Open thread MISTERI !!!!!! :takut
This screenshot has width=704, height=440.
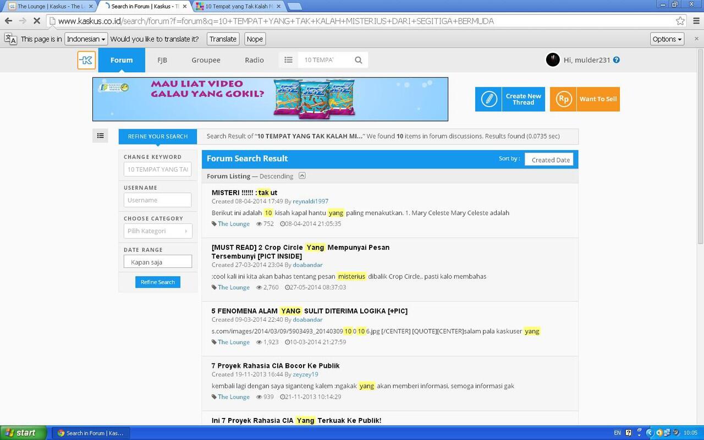point(244,193)
